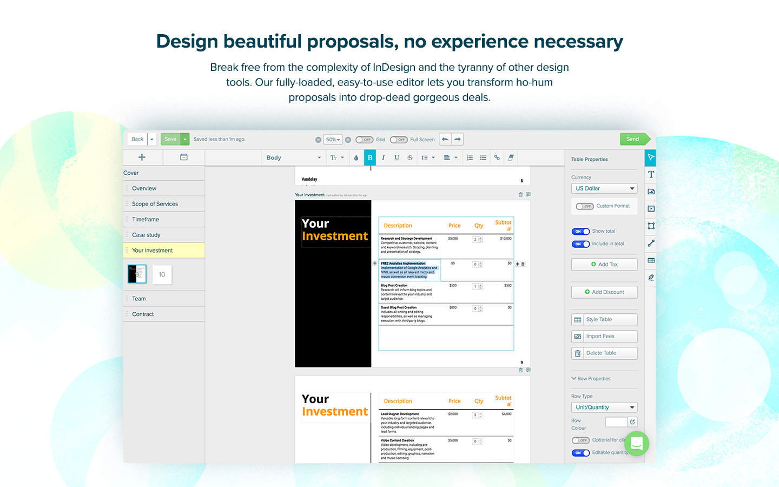The width and height of the screenshot is (779, 487).
Task: Click the Style Table button
Action: click(x=604, y=320)
